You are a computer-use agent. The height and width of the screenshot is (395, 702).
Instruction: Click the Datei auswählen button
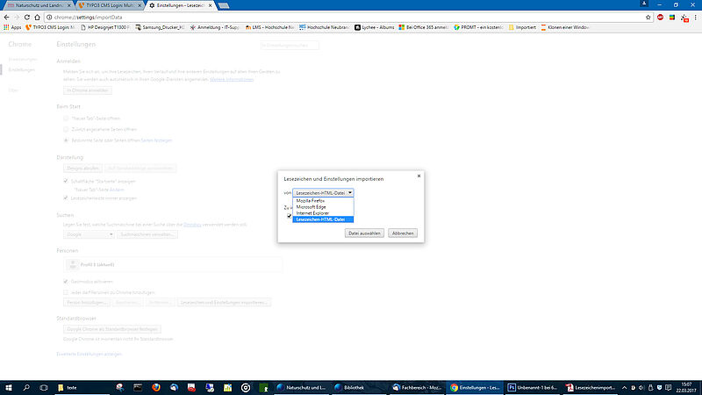[x=364, y=233]
